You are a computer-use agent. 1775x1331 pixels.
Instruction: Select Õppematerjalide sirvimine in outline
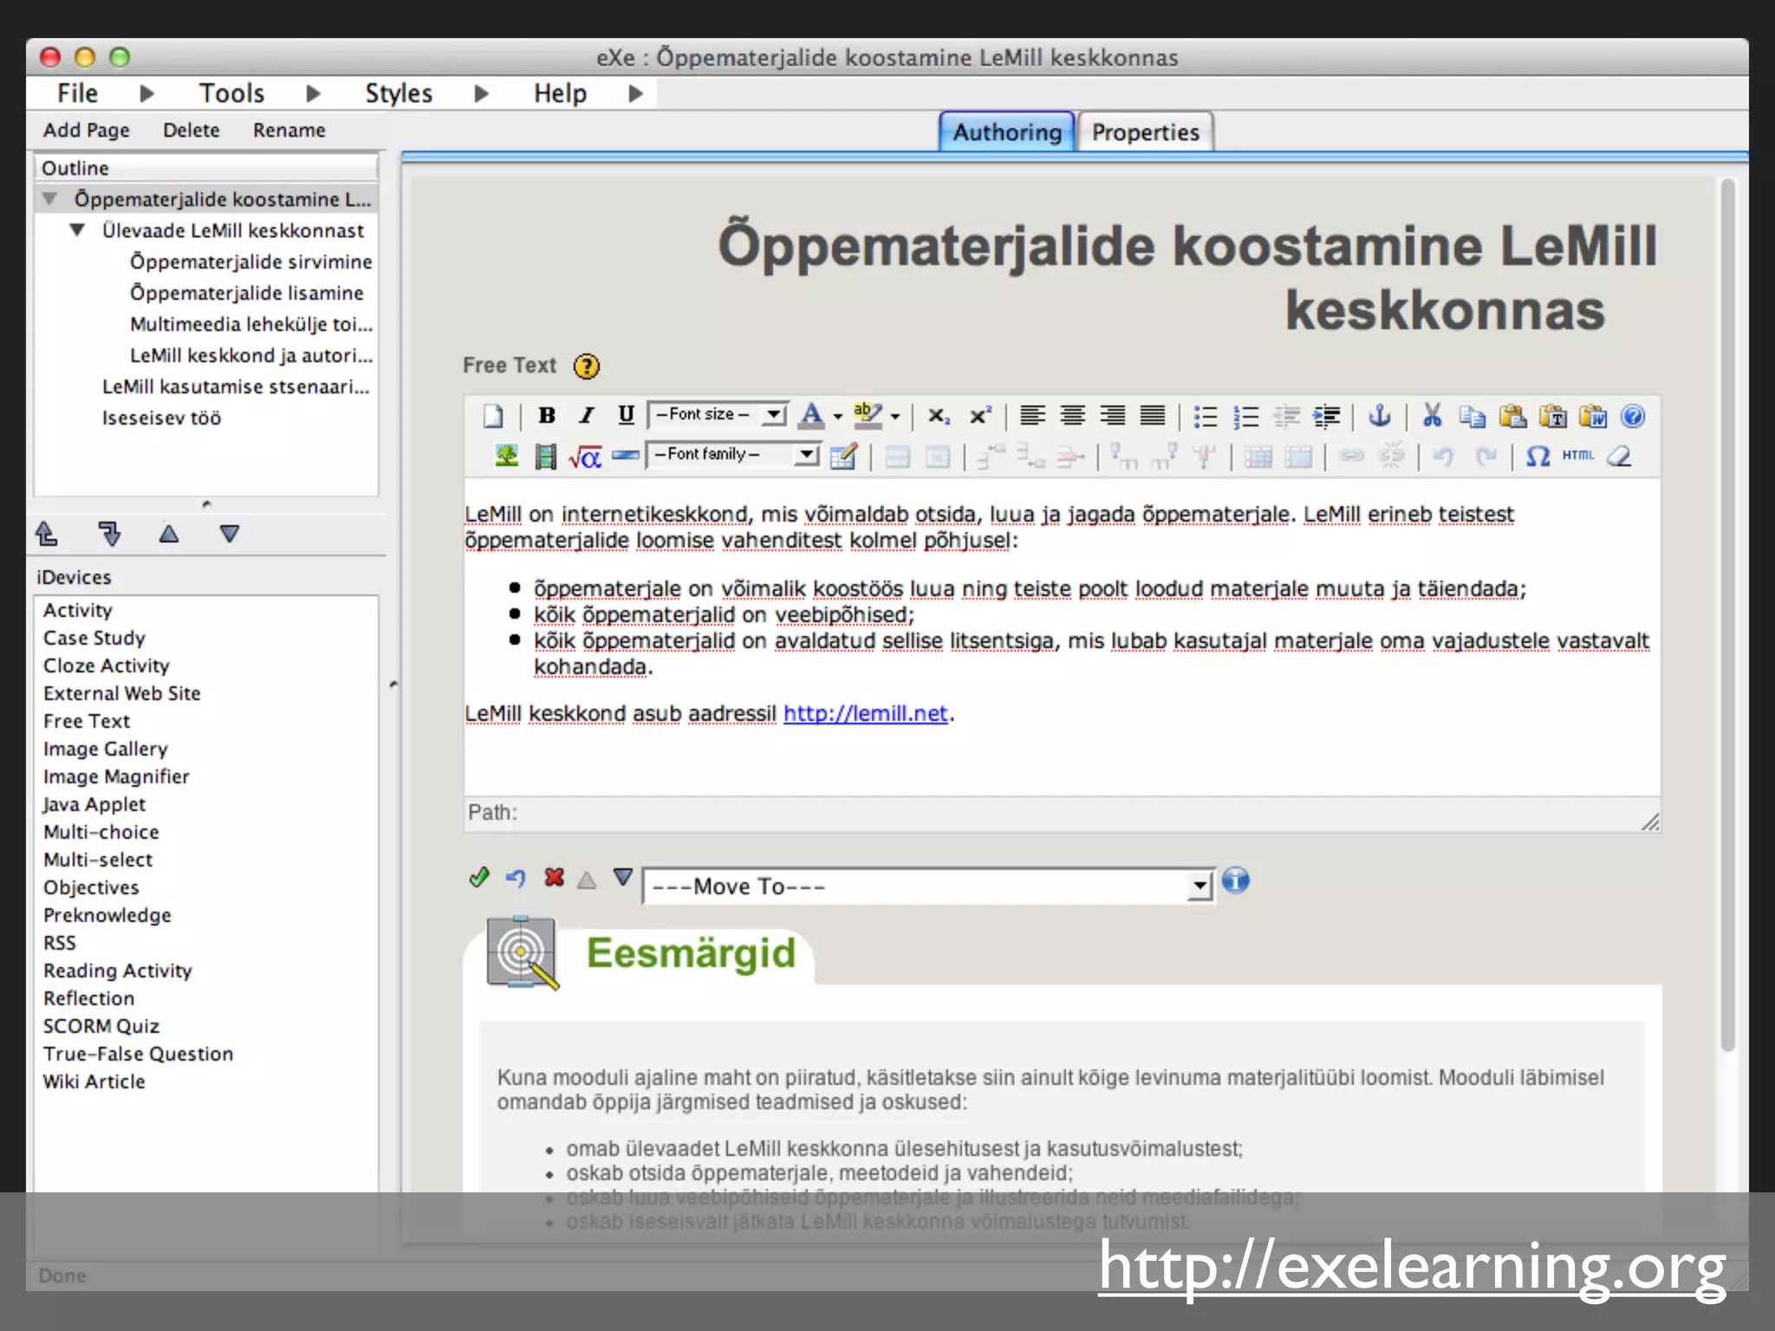(x=251, y=262)
